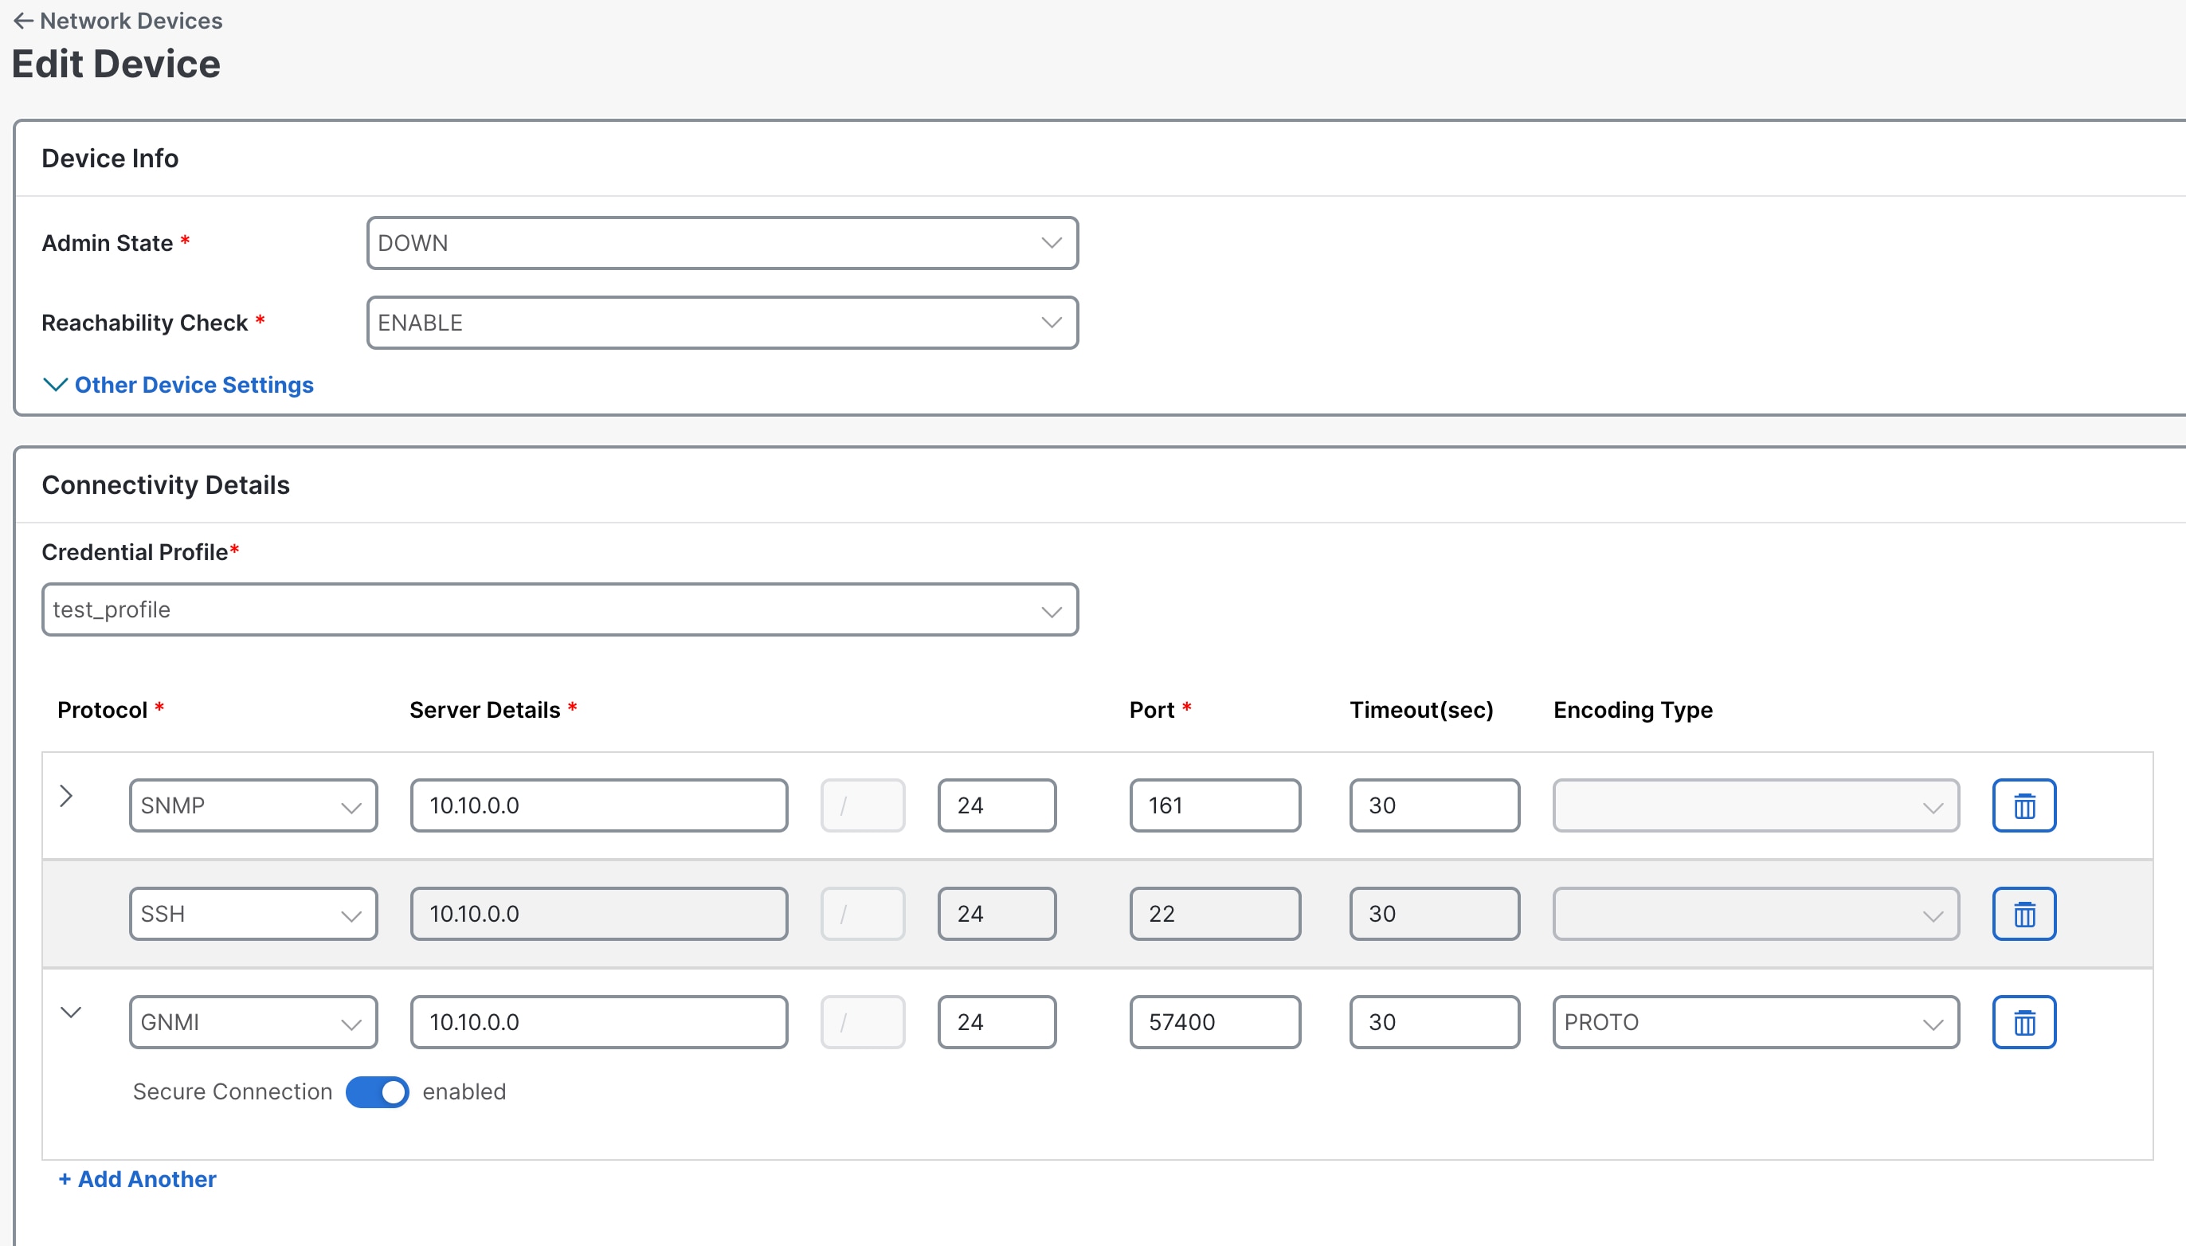Add another protocol entry
The height and width of the screenshot is (1246, 2186).
137,1178
